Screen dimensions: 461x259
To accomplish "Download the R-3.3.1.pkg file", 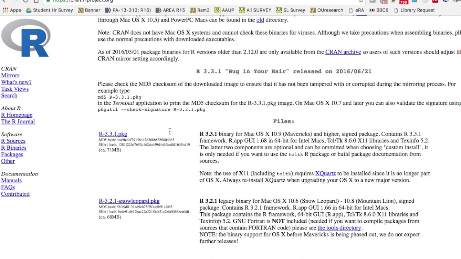I will tap(113, 134).
